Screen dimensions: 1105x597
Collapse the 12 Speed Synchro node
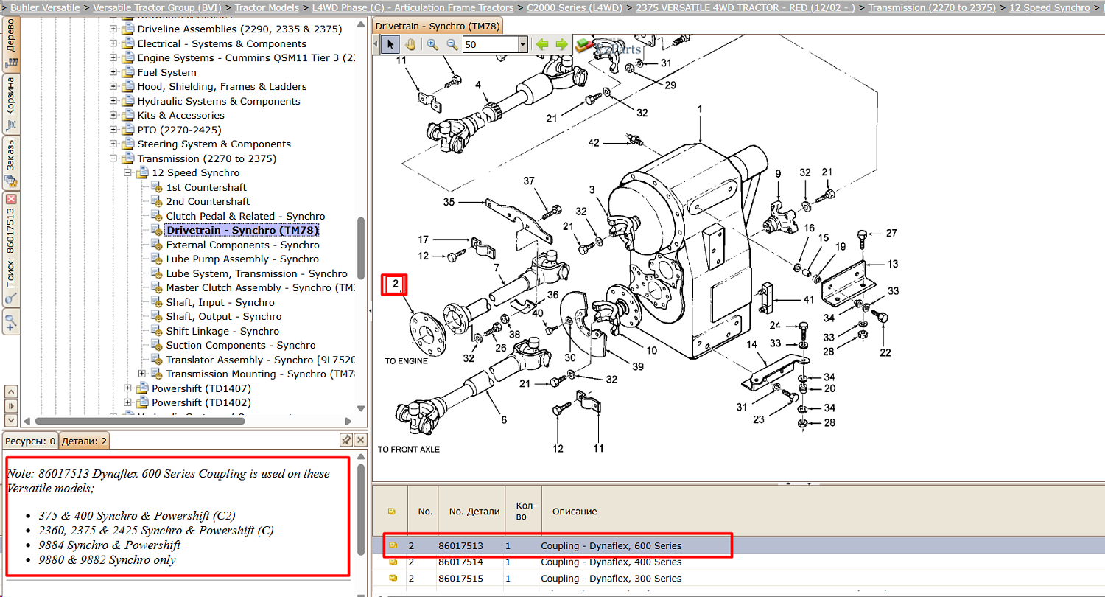point(127,172)
